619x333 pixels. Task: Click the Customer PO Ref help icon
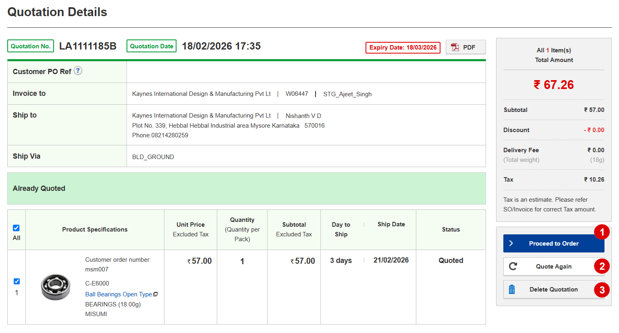click(78, 71)
